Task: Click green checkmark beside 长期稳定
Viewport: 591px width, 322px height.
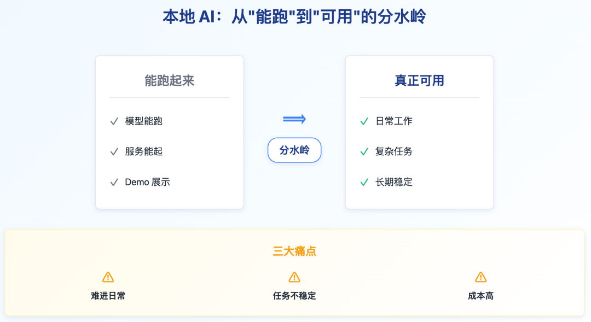Action: [x=364, y=182]
